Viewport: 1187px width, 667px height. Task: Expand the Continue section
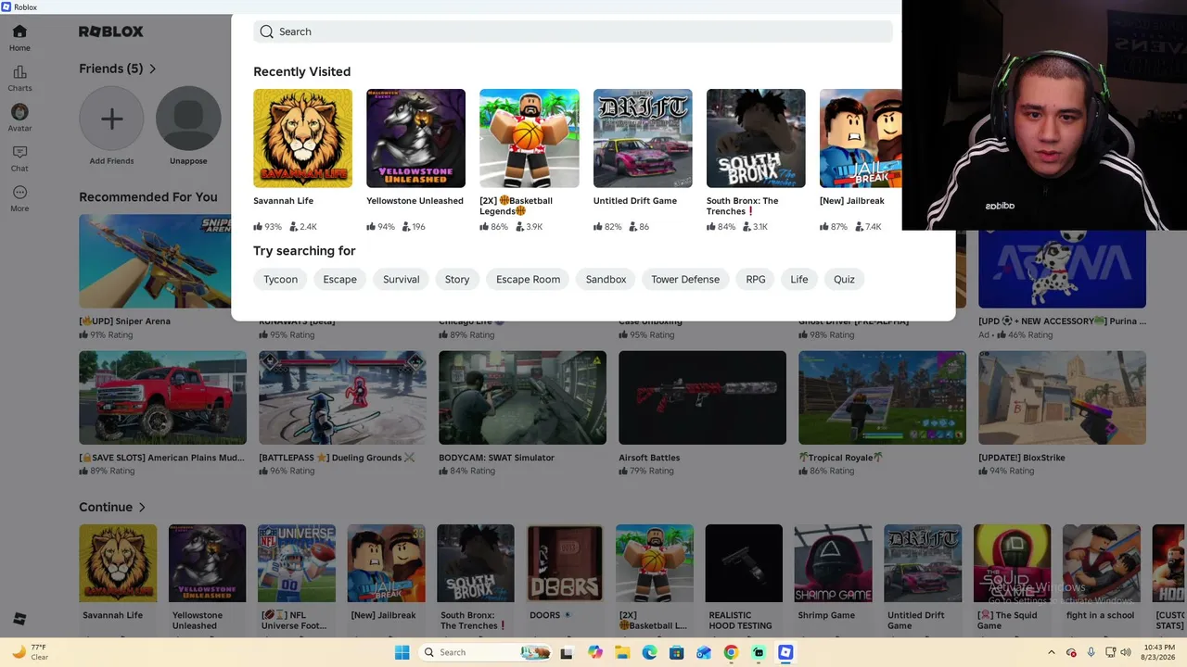[112, 507]
